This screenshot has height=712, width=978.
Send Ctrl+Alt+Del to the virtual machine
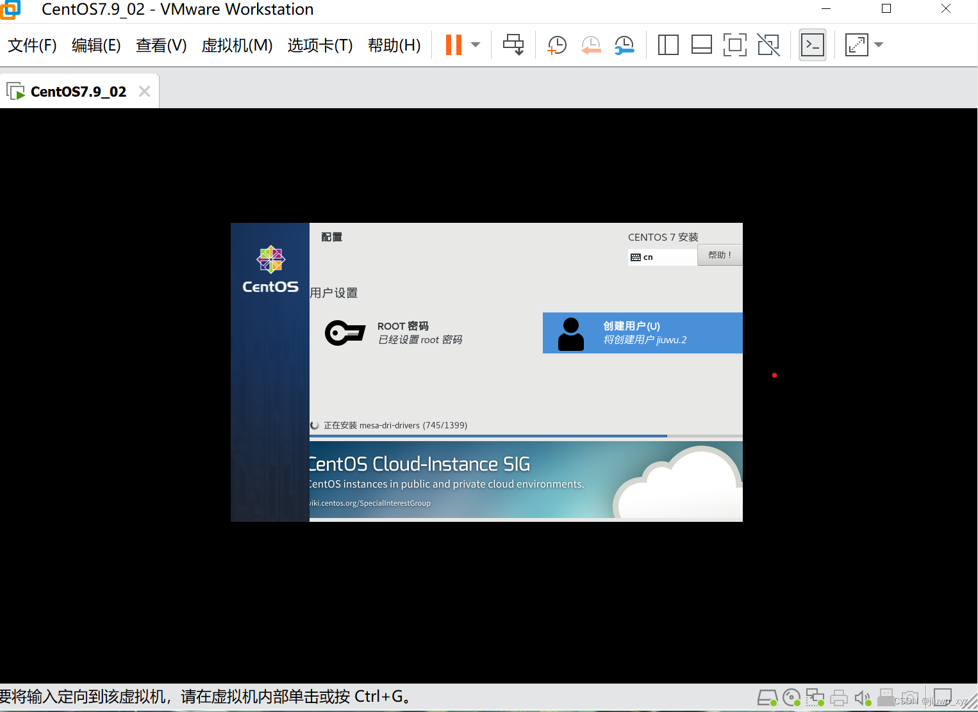[513, 45]
